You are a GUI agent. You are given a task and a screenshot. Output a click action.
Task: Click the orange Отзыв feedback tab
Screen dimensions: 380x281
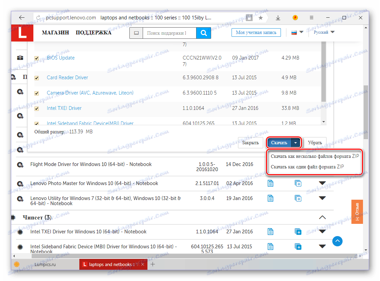pos(357,212)
